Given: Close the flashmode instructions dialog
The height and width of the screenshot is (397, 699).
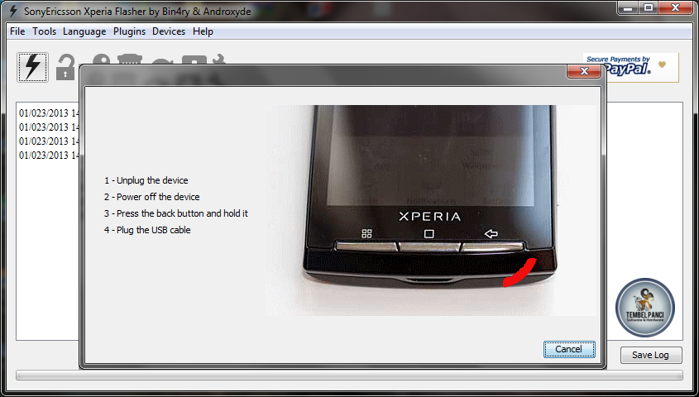Looking at the screenshot, I should (x=583, y=71).
